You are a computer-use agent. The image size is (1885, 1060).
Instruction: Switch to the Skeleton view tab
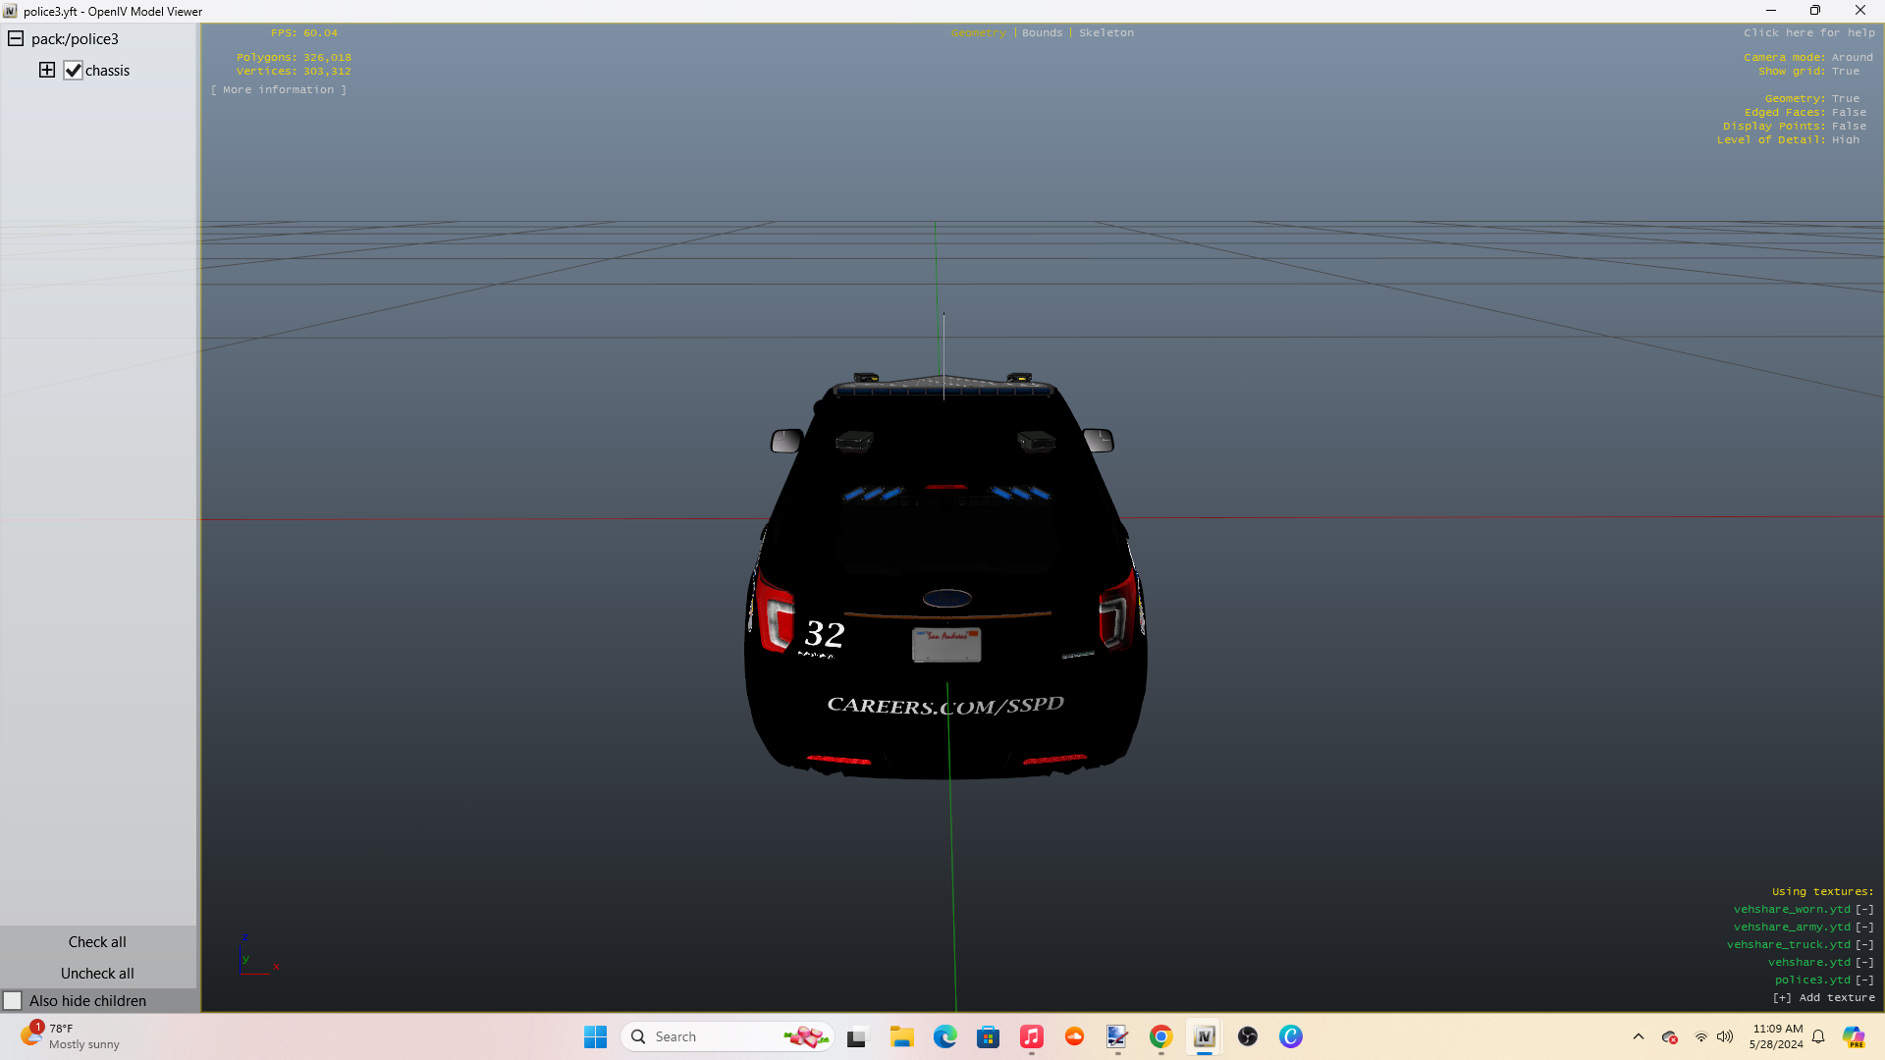pos(1105,32)
